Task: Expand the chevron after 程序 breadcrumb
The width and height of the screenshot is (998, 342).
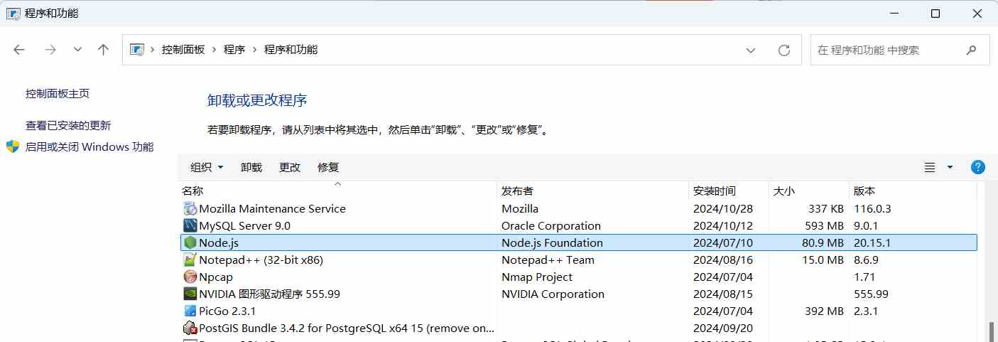Action: pyautogui.click(x=254, y=50)
